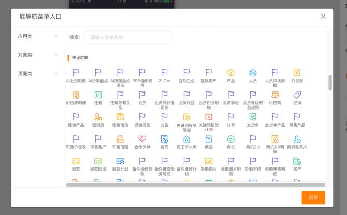This screenshot has width=347, height=215.
Task: Focus the menu name search field
Action: tap(128, 37)
